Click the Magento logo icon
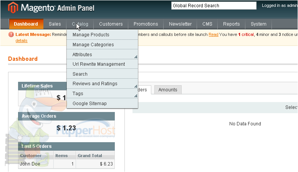 13,8
